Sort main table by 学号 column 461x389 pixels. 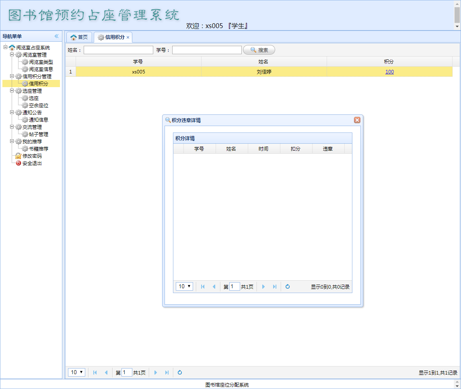coord(138,61)
